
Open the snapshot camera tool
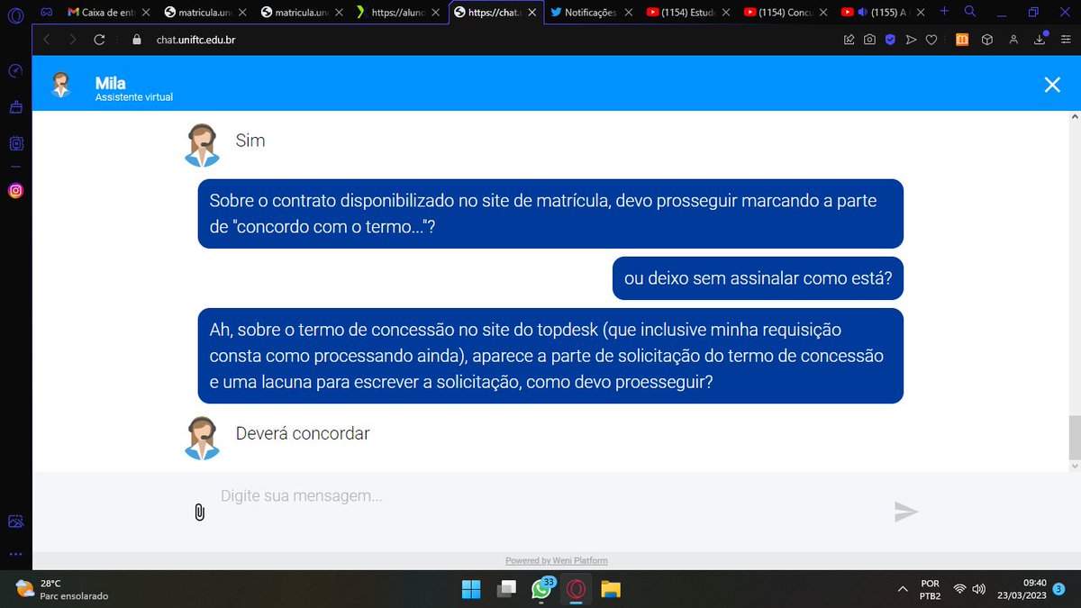click(x=869, y=40)
